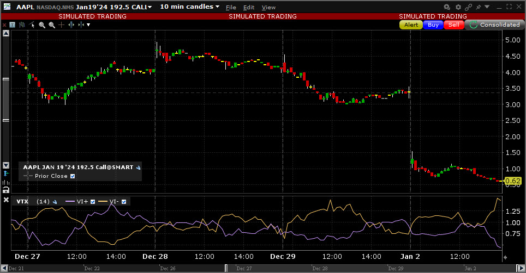Click the AAPL symbol in title bar
526x273 pixels.
(x=25, y=7)
